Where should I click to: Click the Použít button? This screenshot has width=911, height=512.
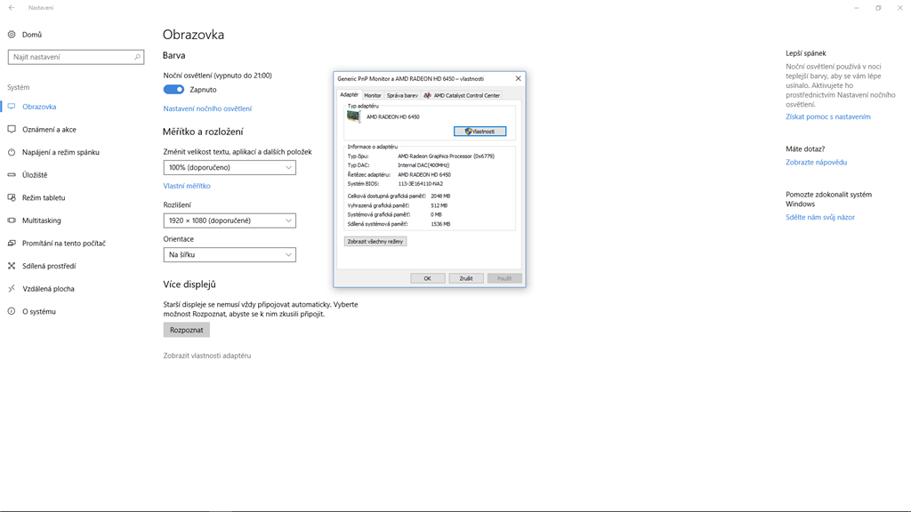tap(504, 278)
